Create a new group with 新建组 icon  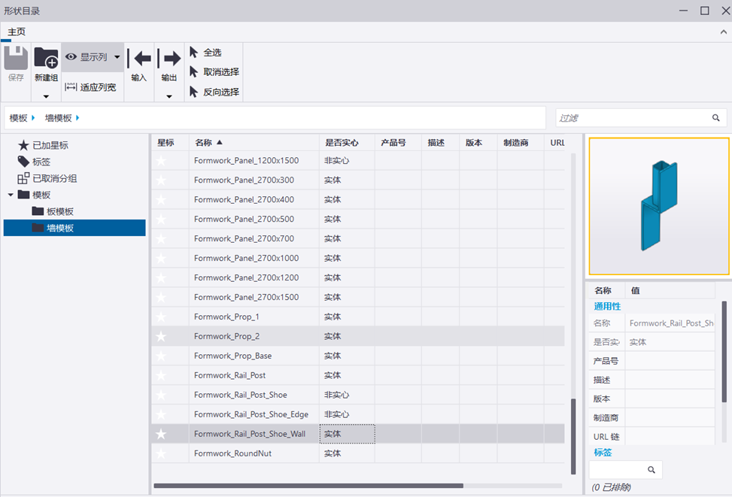pyautogui.click(x=46, y=58)
